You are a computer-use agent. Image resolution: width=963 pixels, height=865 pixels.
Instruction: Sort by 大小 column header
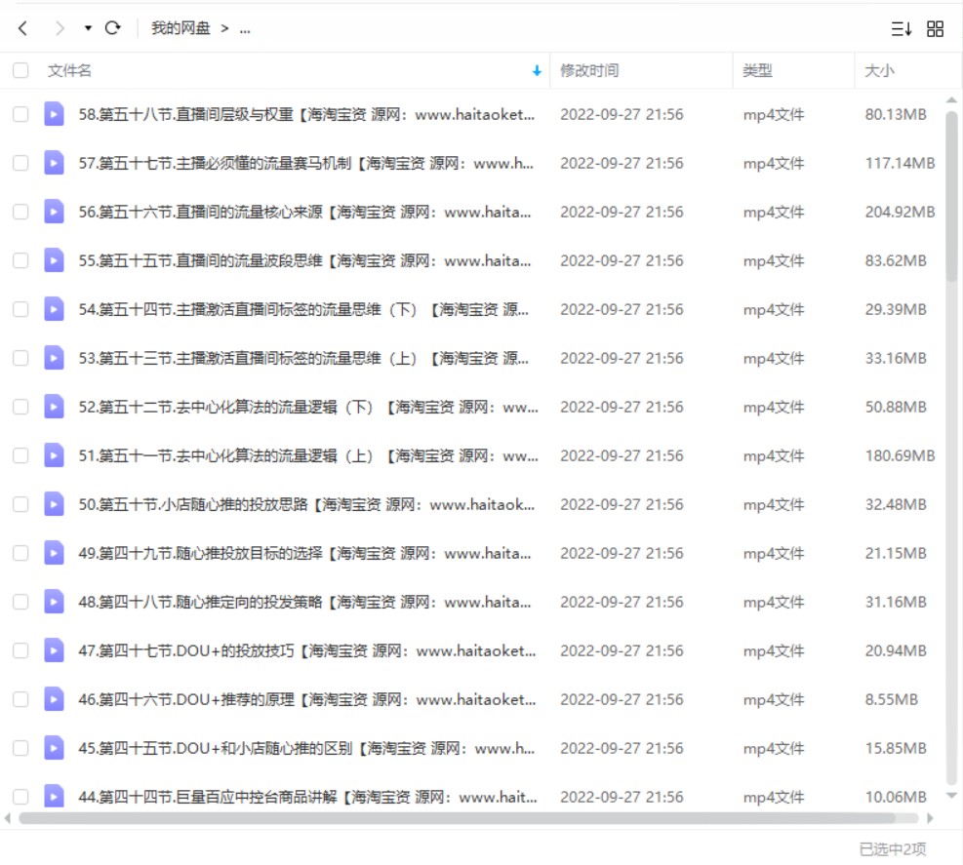pos(879,70)
